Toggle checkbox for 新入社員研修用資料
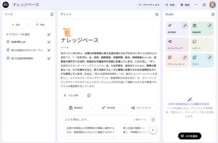218x143 pixels. (49, 58)
